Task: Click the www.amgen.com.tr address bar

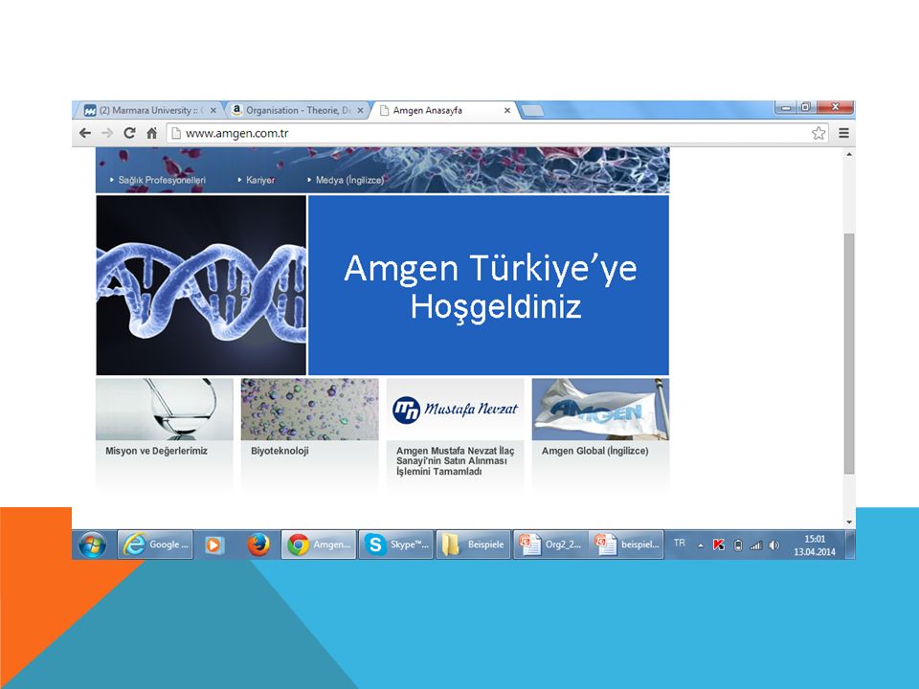Action: (498, 133)
